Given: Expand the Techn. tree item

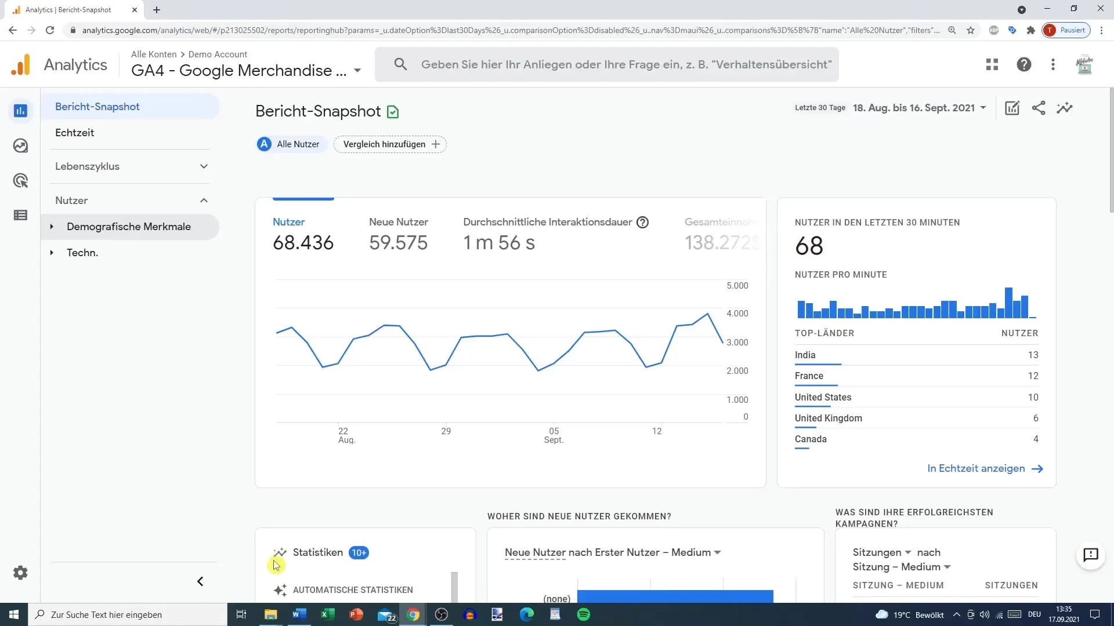Looking at the screenshot, I should pos(52,253).
